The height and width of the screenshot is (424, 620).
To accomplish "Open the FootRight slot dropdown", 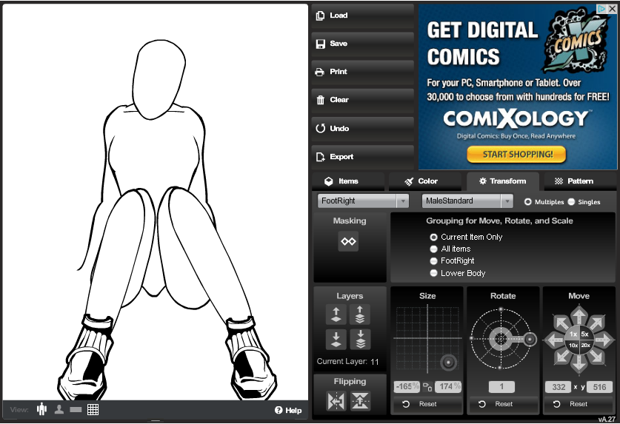I will (x=363, y=201).
